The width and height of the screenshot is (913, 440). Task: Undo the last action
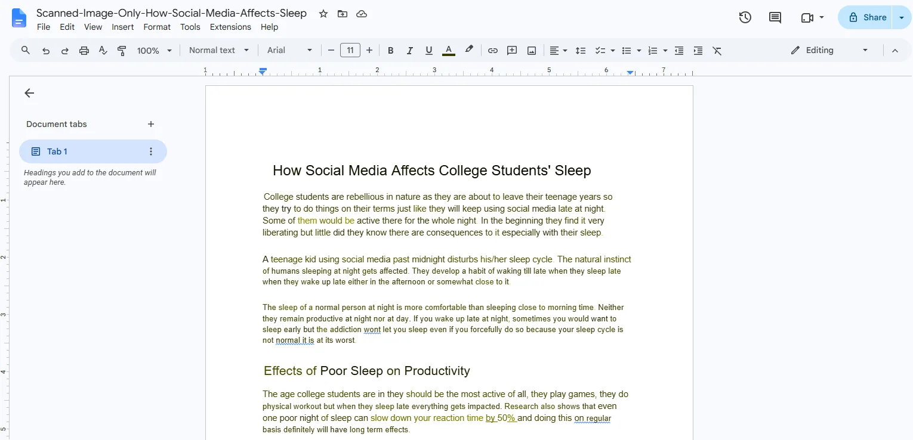point(45,51)
